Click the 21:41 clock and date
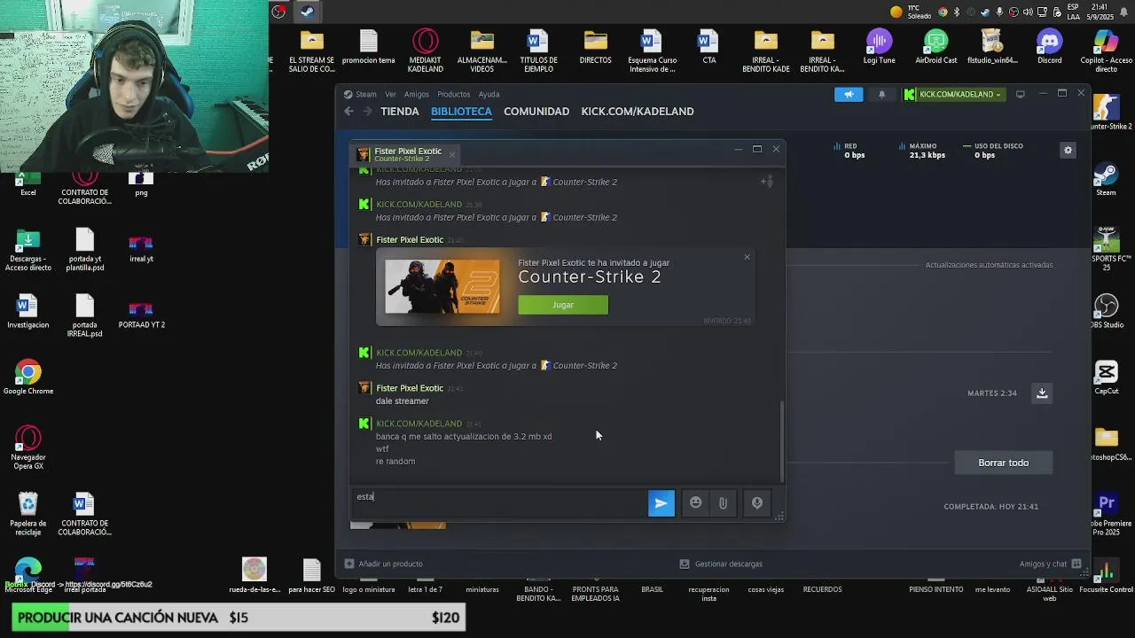The height and width of the screenshot is (638, 1135). click(x=1100, y=12)
